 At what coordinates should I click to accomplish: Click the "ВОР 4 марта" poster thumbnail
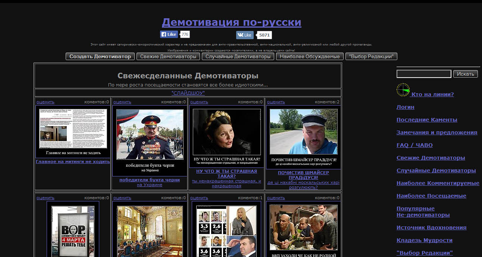tap(73, 229)
